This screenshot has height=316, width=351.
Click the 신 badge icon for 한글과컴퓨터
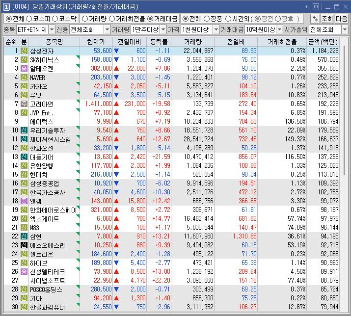(24, 307)
